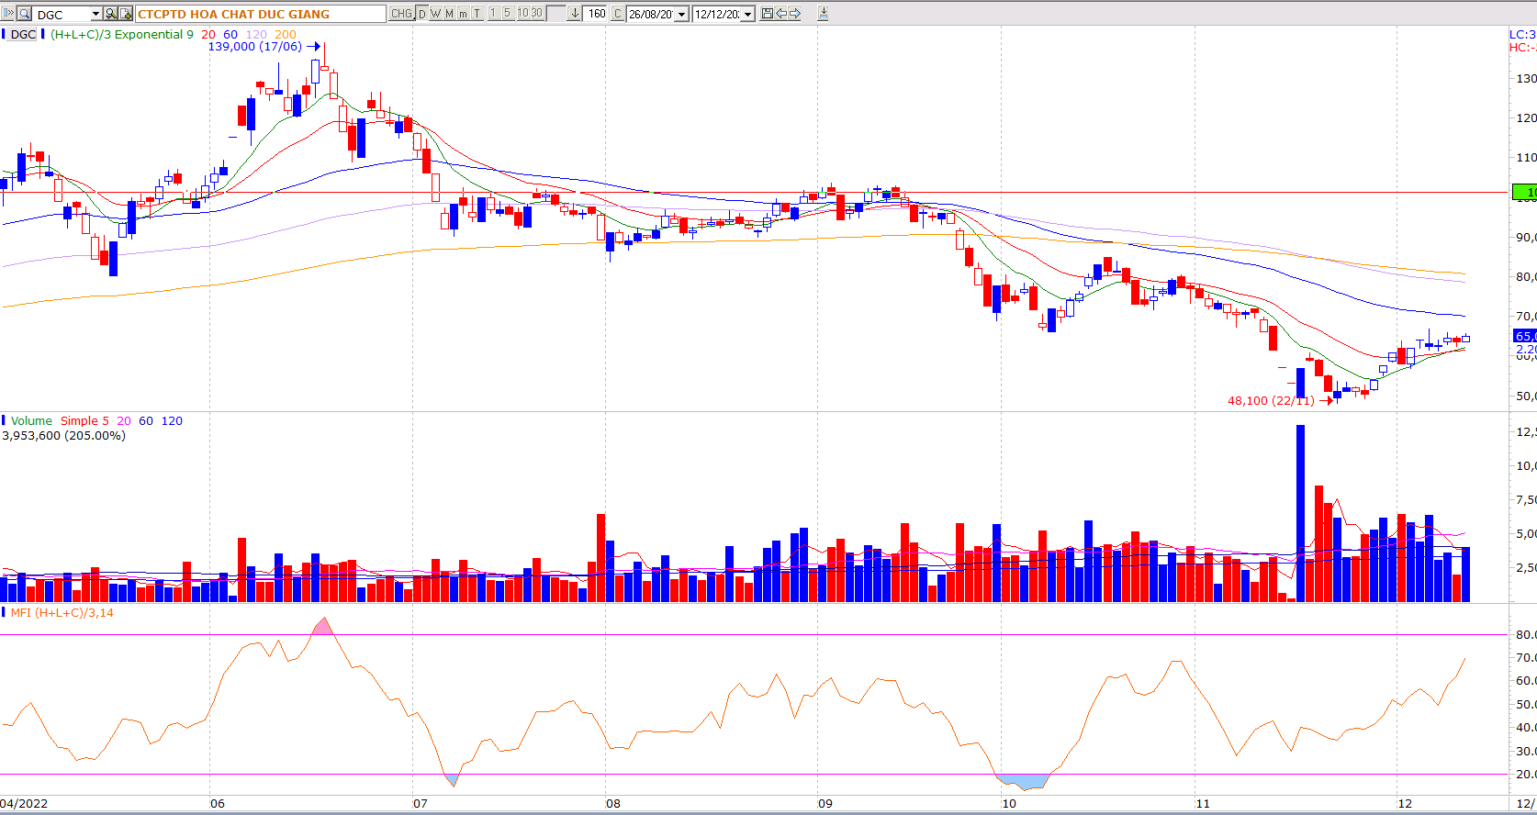Click the down arrow beside bar count
The height and width of the screenshot is (815, 1537).
(574, 14)
